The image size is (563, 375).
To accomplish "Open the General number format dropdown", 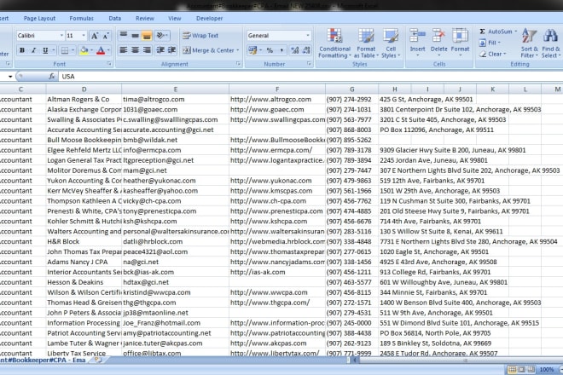I will (308, 36).
